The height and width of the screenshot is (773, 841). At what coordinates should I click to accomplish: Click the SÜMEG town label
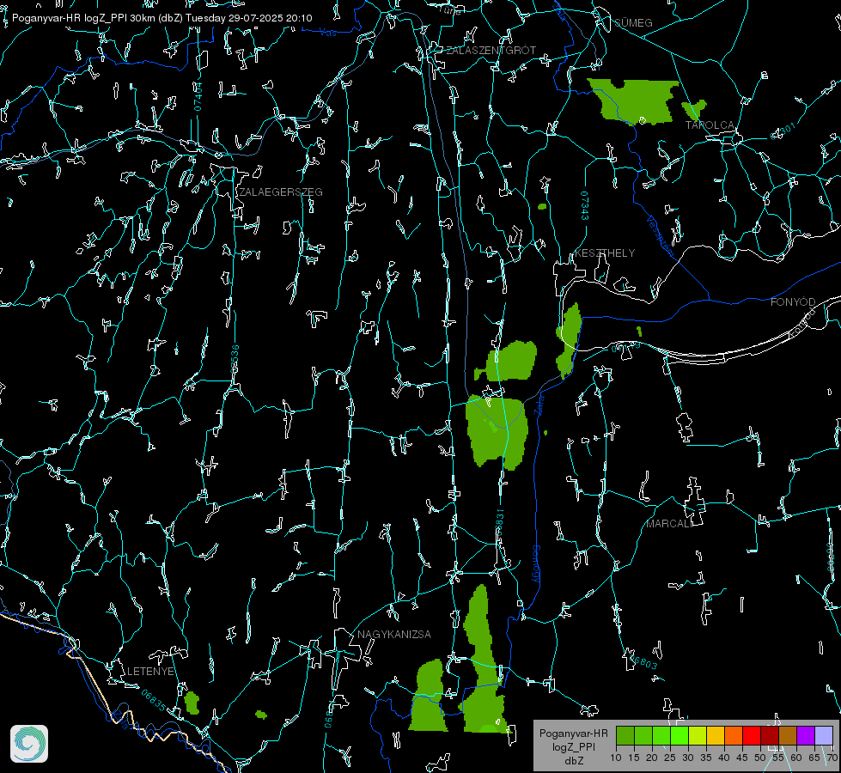click(633, 22)
